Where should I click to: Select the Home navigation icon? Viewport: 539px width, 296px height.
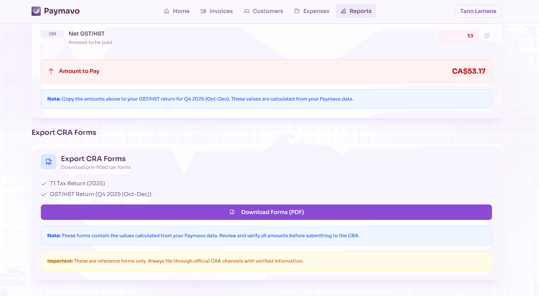166,11
